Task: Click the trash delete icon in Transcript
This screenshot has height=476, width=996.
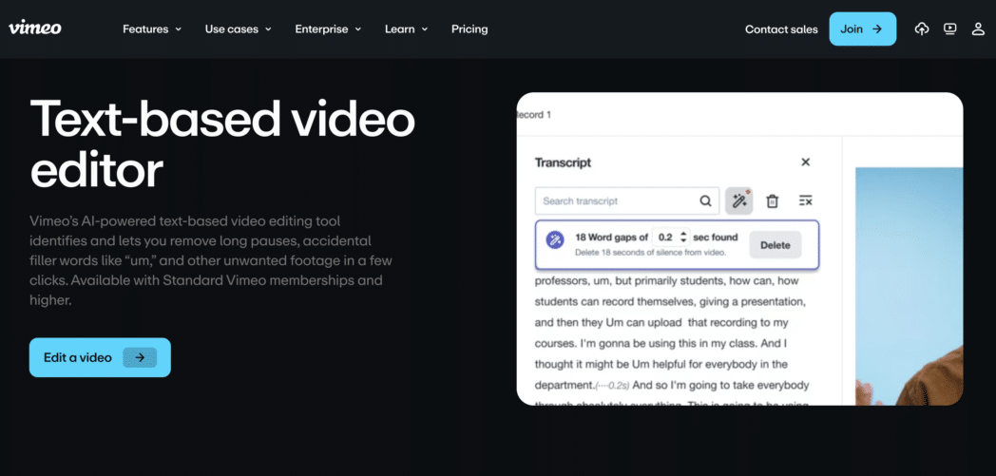Action: coord(772,201)
